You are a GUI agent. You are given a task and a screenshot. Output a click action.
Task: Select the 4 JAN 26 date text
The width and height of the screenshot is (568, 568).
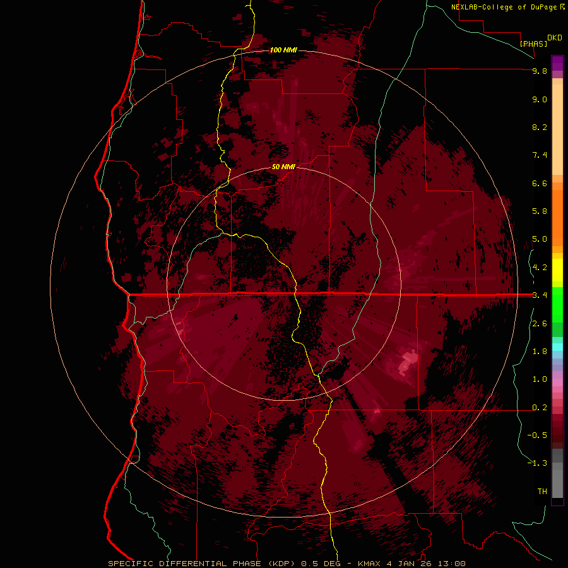coord(410,564)
